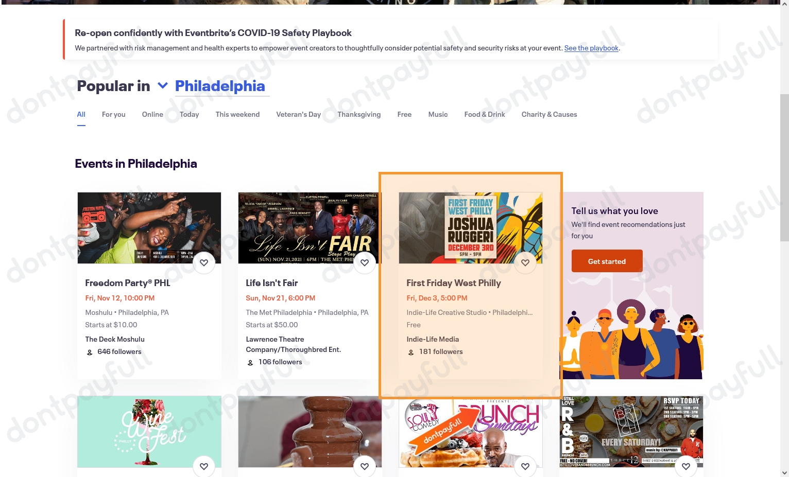The height and width of the screenshot is (477, 789).
Task: Like the Freedom Party PHL event heart icon
Action: click(x=204, y=263)
